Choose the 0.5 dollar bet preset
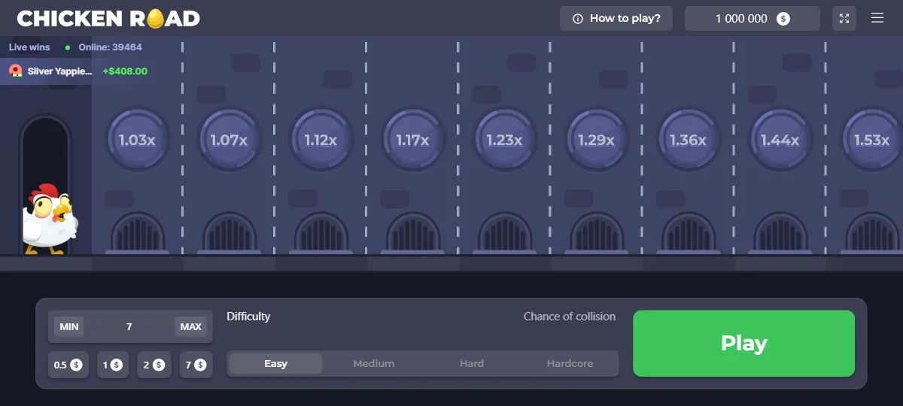This screenshot has width=903, height=406. pyautogui.click(x=68, y=365)
